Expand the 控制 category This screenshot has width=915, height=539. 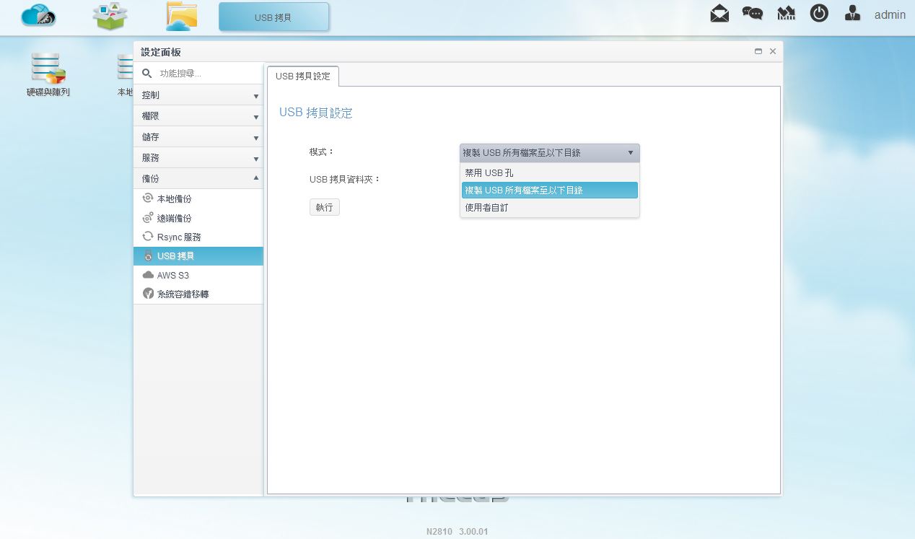pyautogui.click(x=198, y=95)
